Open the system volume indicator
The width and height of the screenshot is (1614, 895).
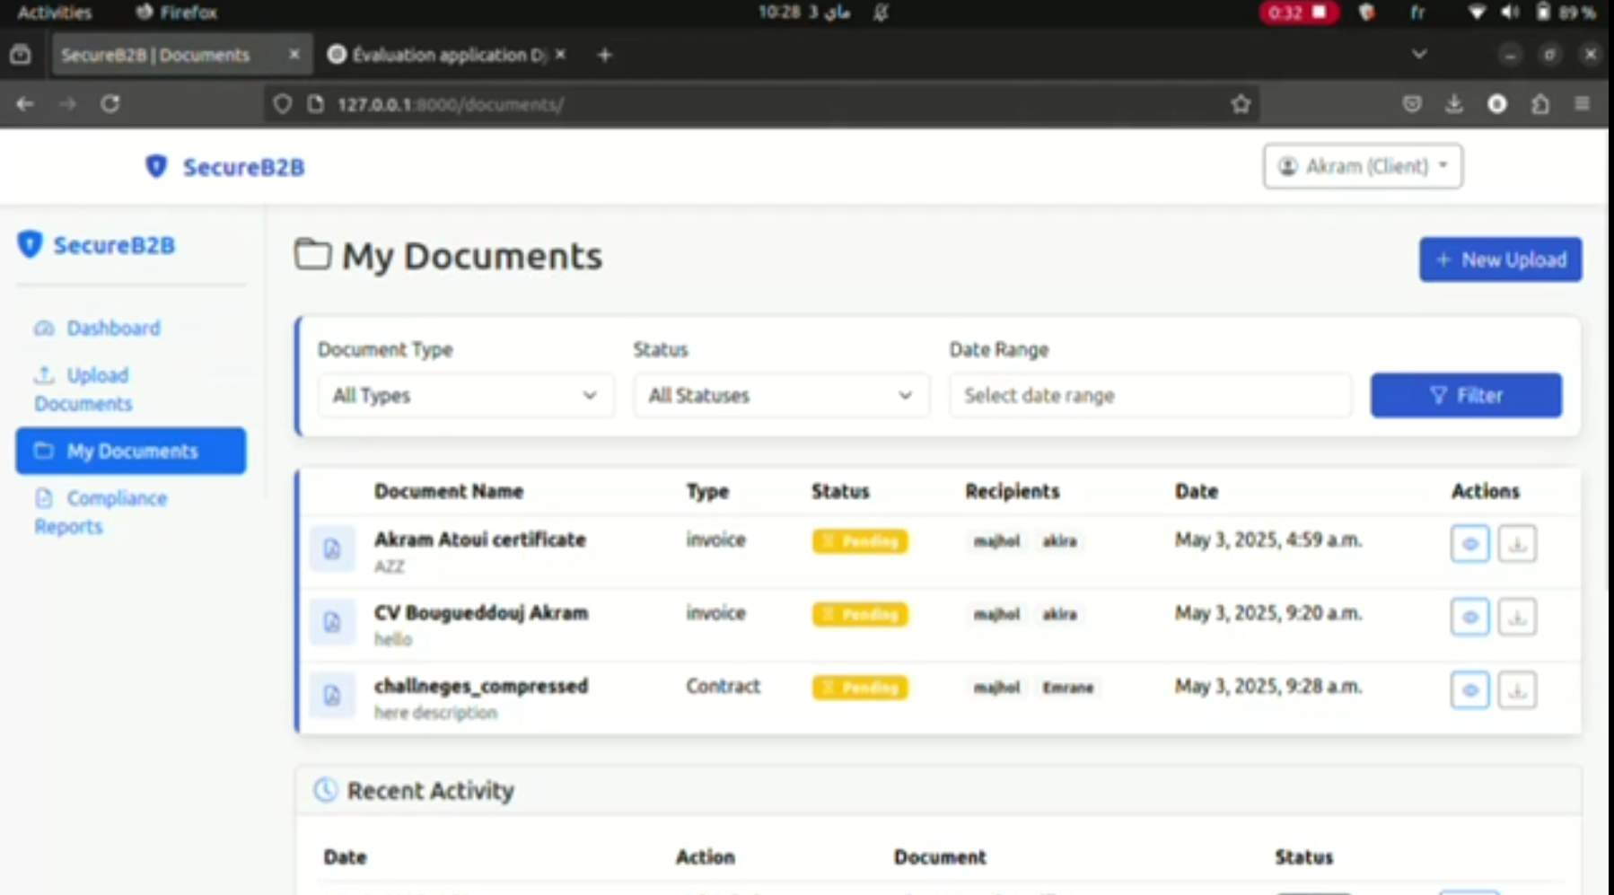pyautogui.click(x=1510, y=13)
